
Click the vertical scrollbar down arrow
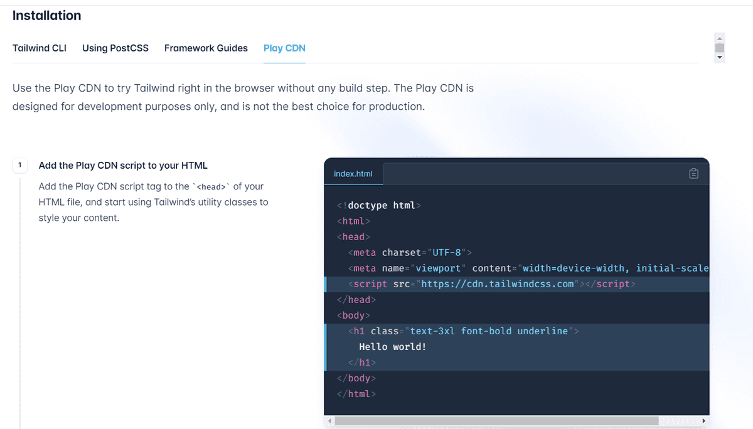[x=719, y=58]
